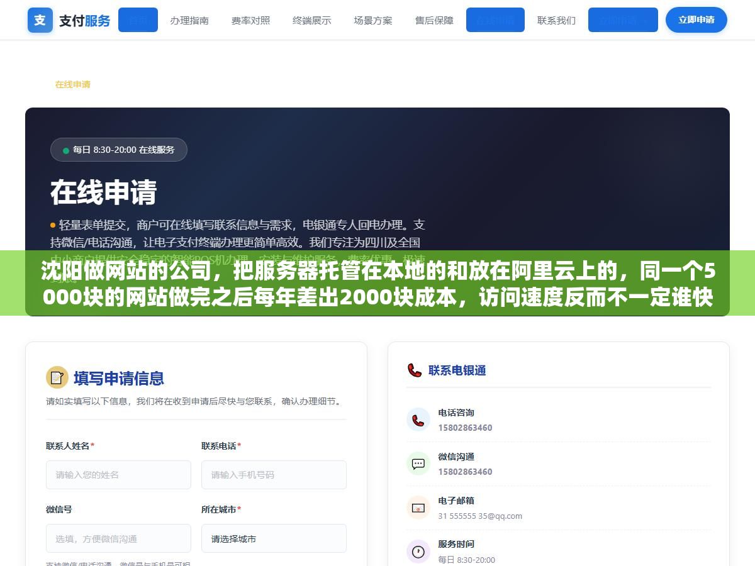The height and width of the screenshot is (566, 755).
Task: Click the 微信沟通 chat bubble icon
Action: pyautogui.click(x=418, y=464)
